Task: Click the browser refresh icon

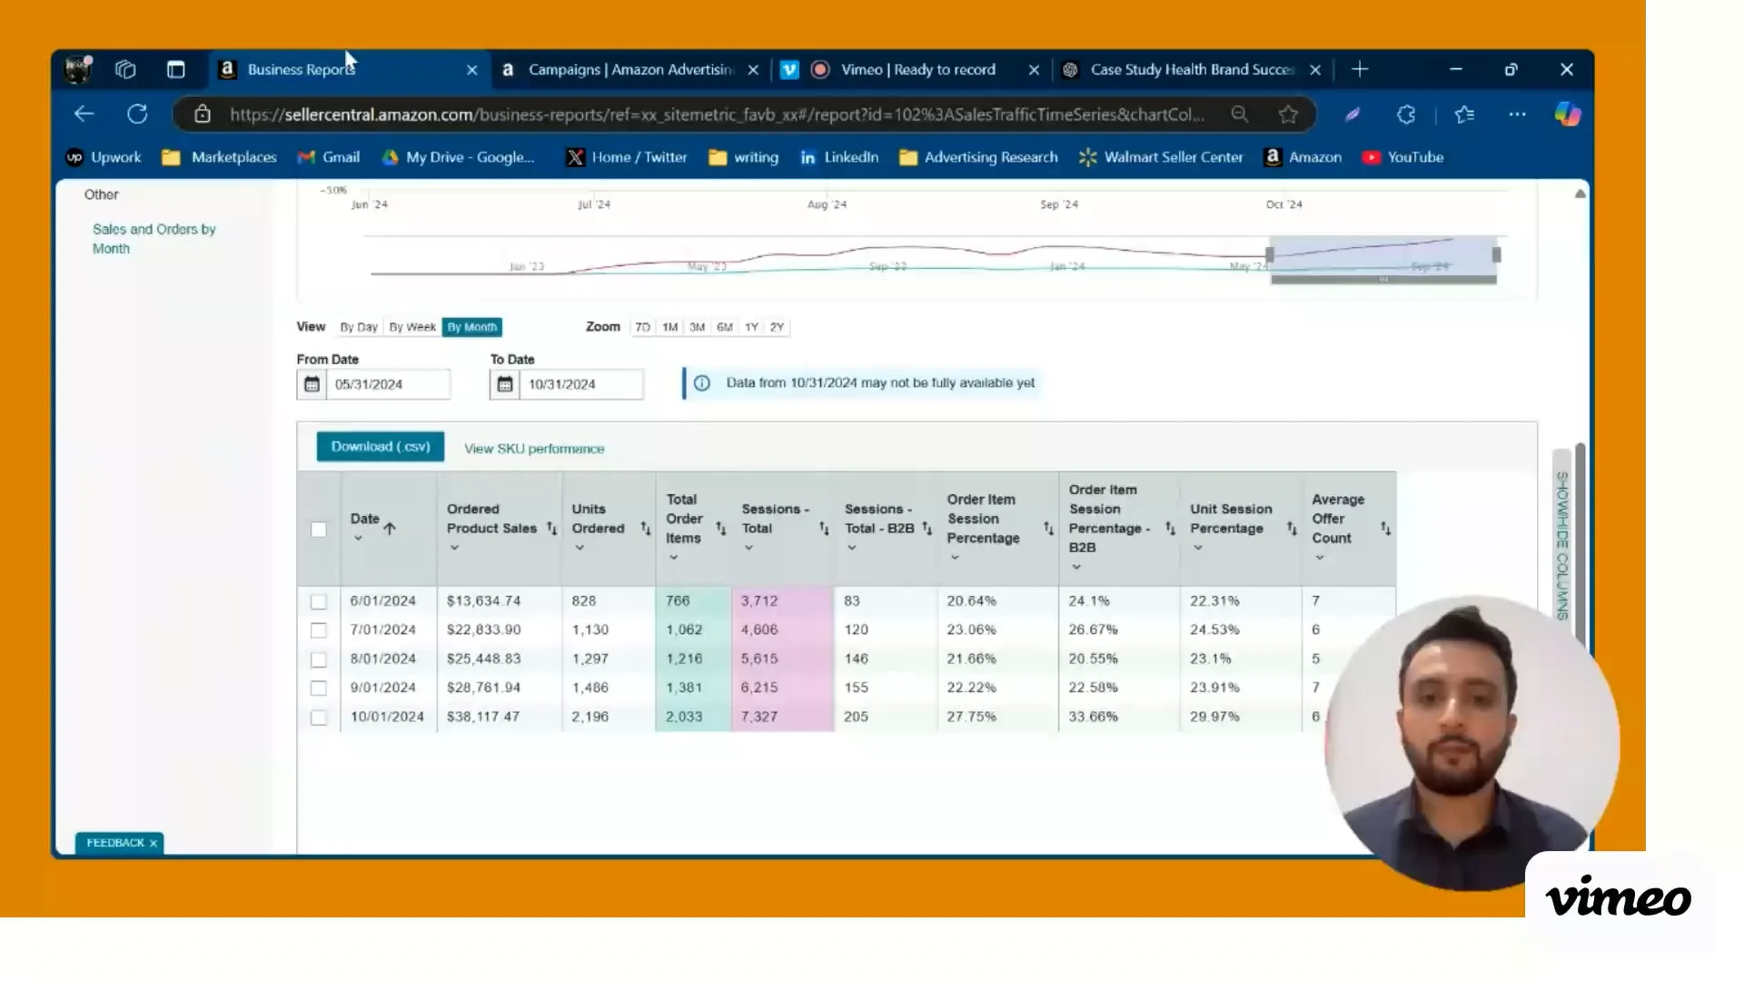Action: click(137, 114)
